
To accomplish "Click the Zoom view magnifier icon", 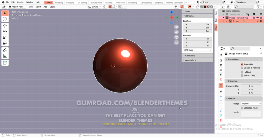I will click(176, 27).
